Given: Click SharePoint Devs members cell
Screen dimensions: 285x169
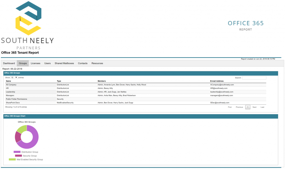Looking at the screenshot, I should point(116,103).
